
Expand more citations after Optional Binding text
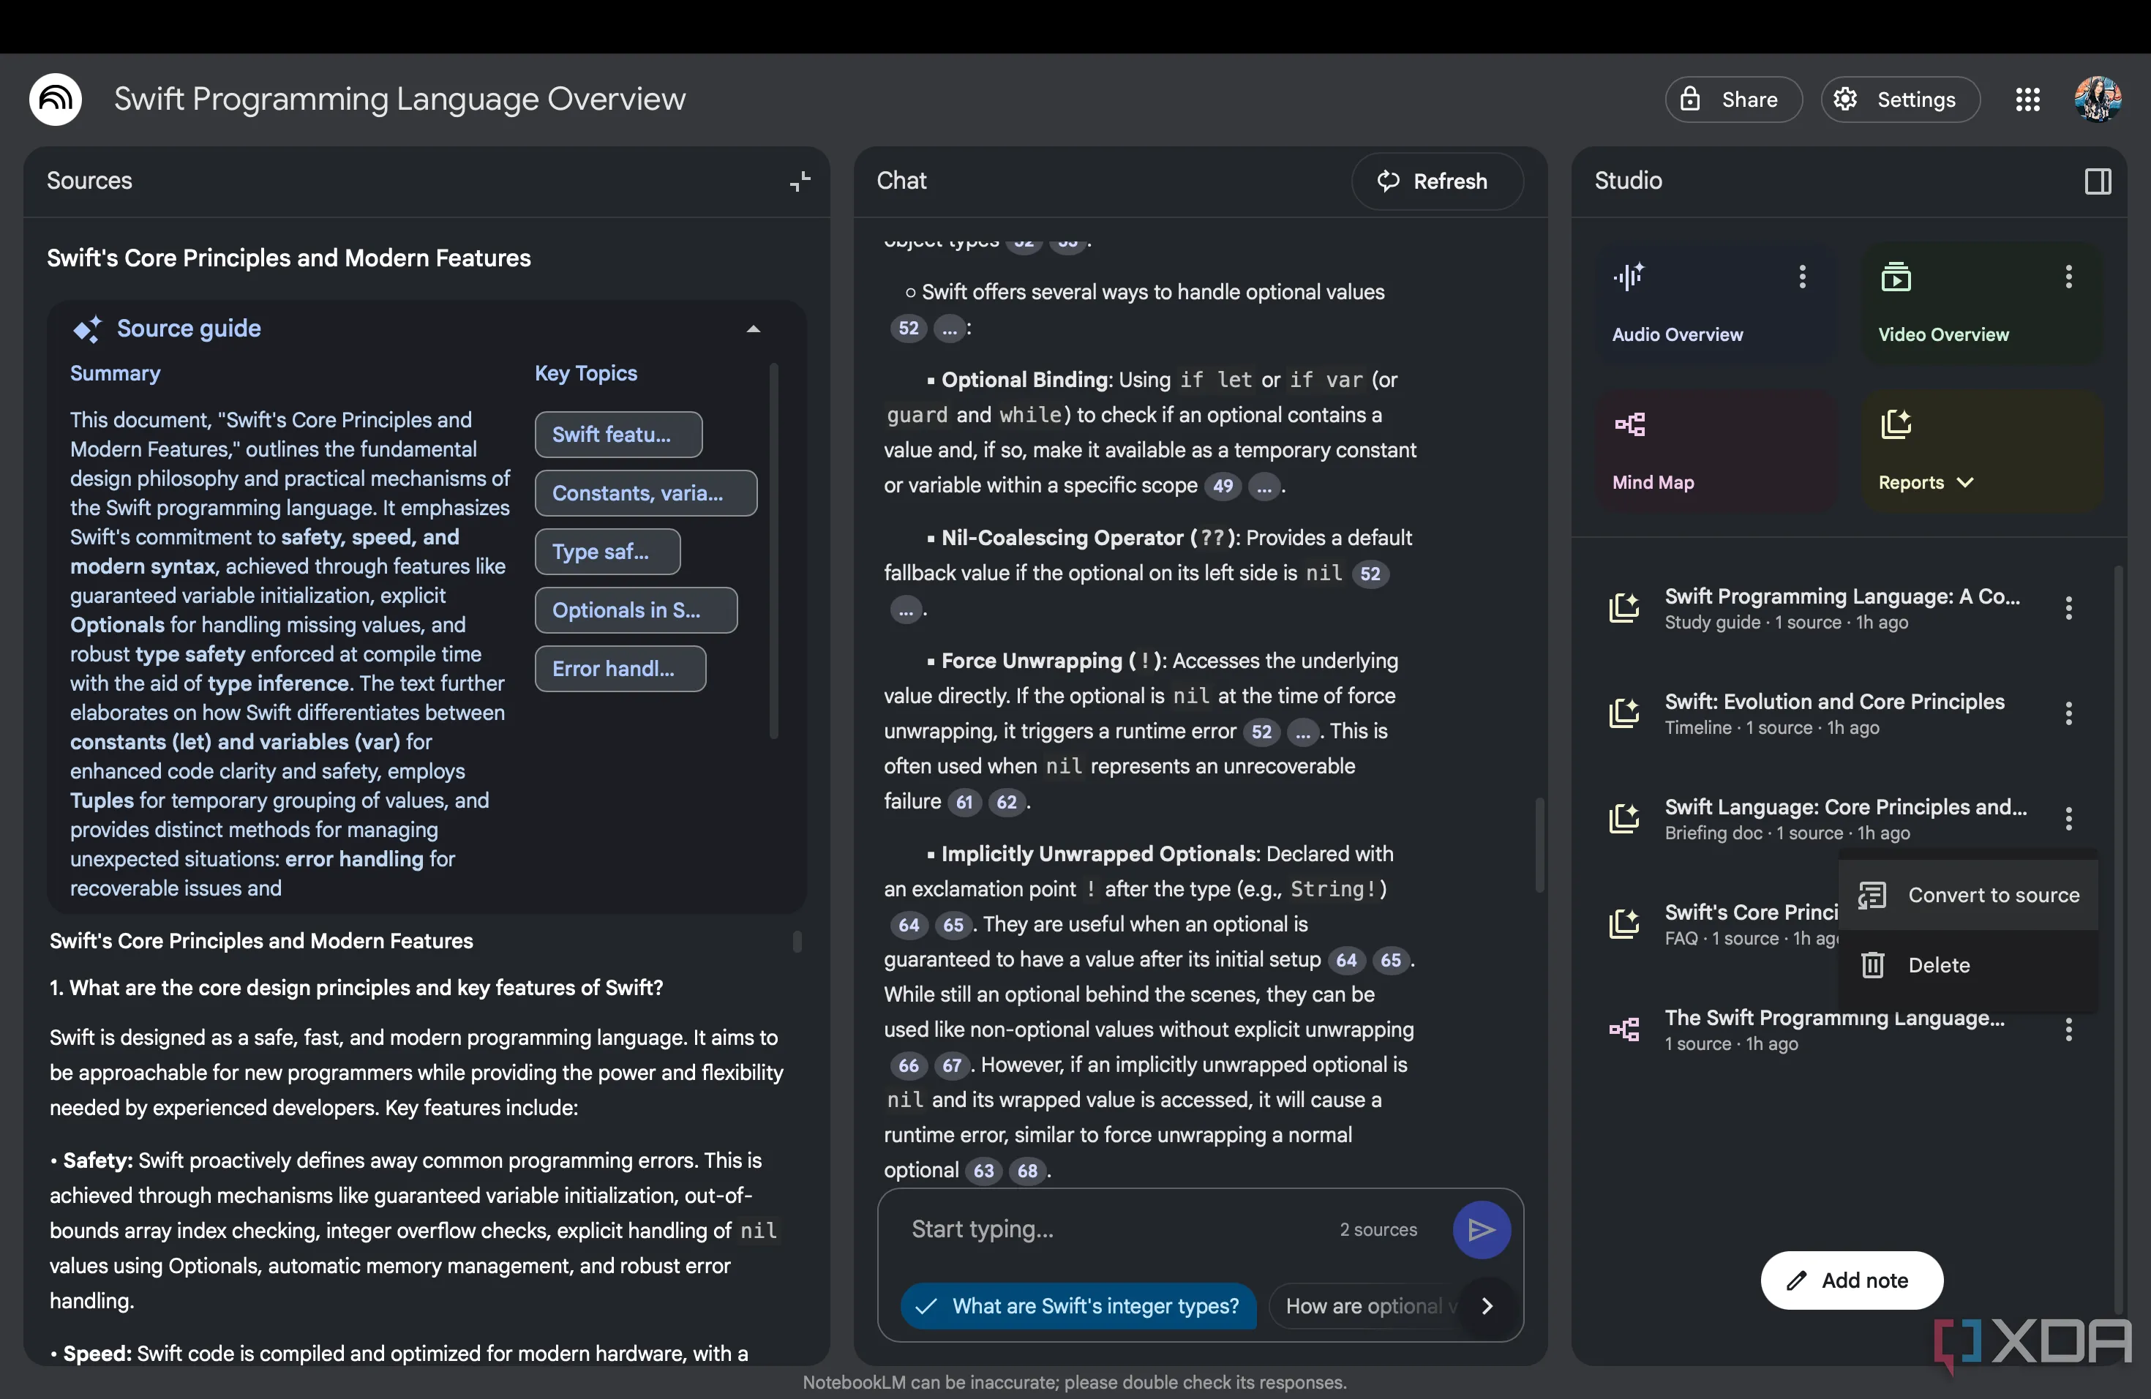coord(1264,487)
